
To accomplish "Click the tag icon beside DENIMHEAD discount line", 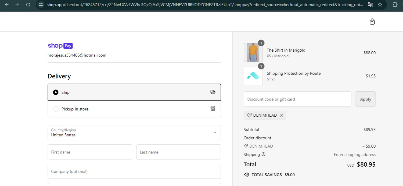I will [246, 146].
